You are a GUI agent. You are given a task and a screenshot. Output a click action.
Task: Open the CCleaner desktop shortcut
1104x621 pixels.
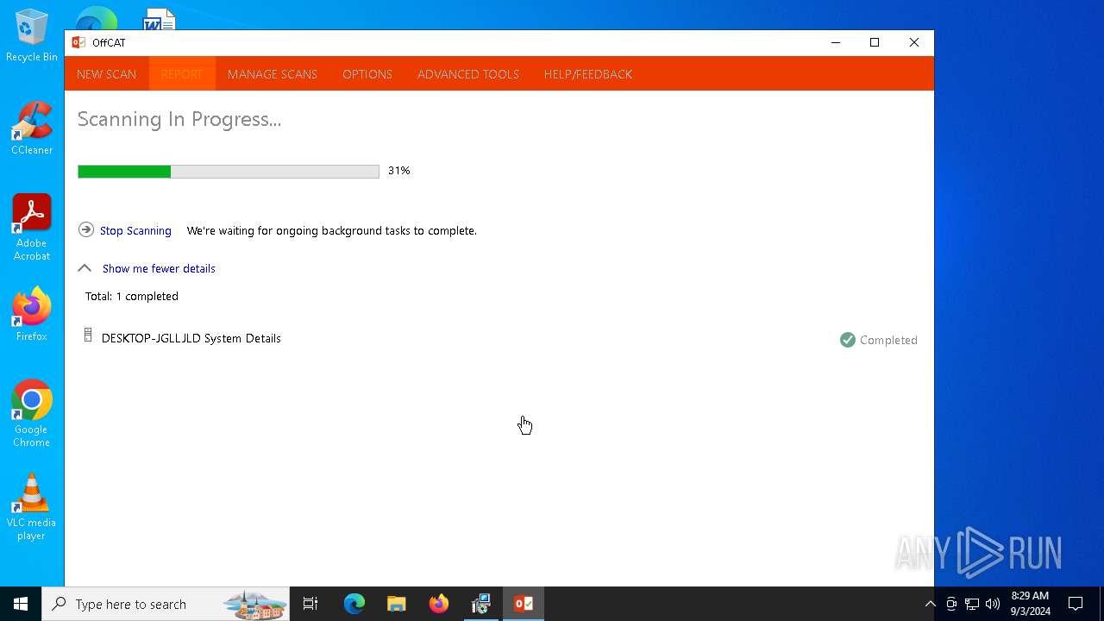click(32, 129)
